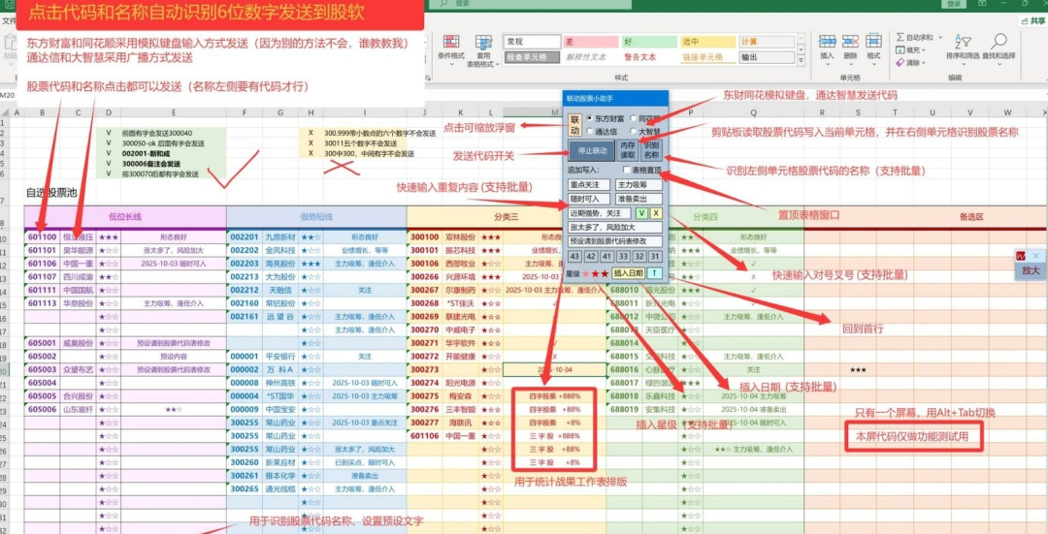Click the 插入日期 button

click(628, 273)
